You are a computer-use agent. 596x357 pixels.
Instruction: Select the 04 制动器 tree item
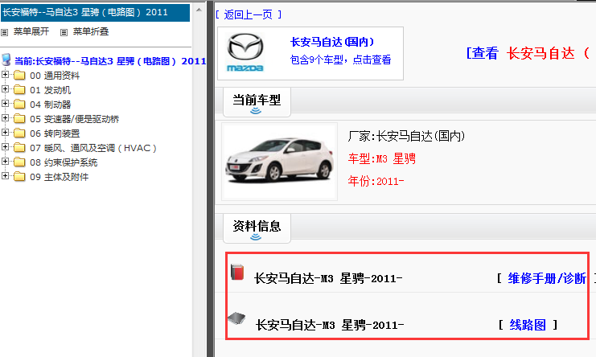click(51, 105)
